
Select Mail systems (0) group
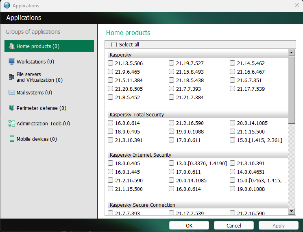pyautogui.click(x=49, y=92)
